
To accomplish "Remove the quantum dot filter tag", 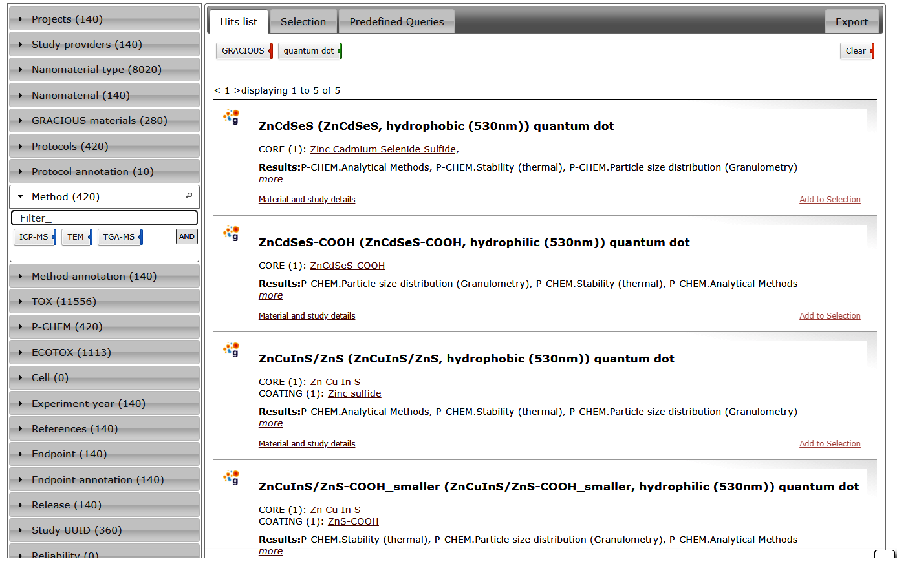I will pos(340,51).
